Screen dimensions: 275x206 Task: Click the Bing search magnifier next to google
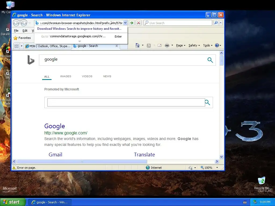(210, 60)
